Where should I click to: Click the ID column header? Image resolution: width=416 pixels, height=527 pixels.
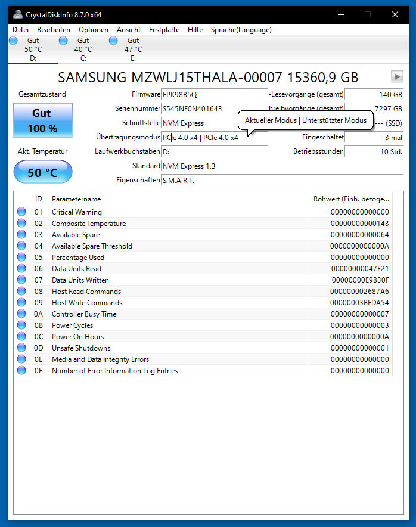click(x=38, y=199)
